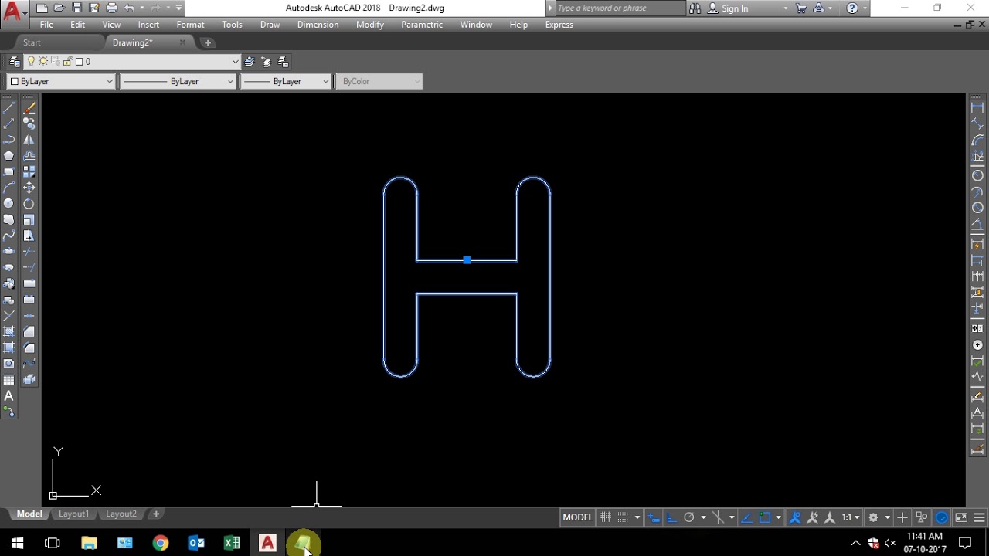Toggle polar tracking in status bar
Image resolution: width=989 pixels, height=556 pixels.
point(689,517)
